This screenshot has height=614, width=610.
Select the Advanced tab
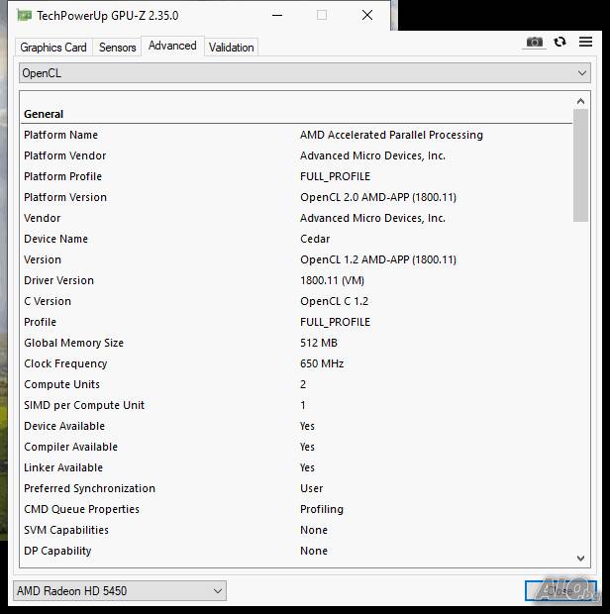[x=172, y=46]
